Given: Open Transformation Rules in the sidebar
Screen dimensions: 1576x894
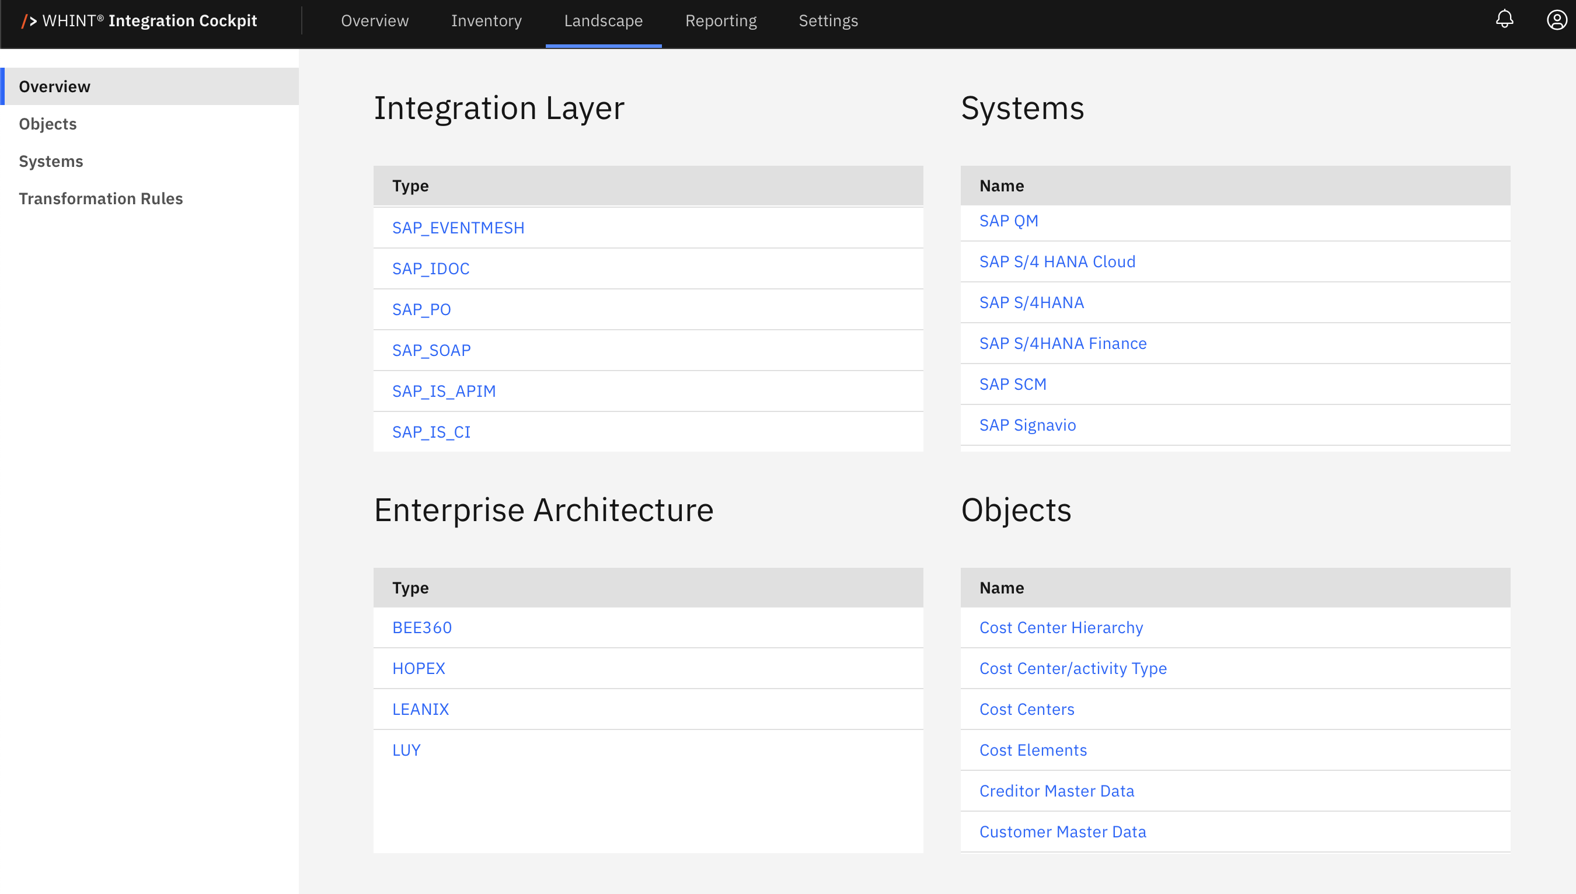Looking at the screenshot, I should [x=149, y=199].
